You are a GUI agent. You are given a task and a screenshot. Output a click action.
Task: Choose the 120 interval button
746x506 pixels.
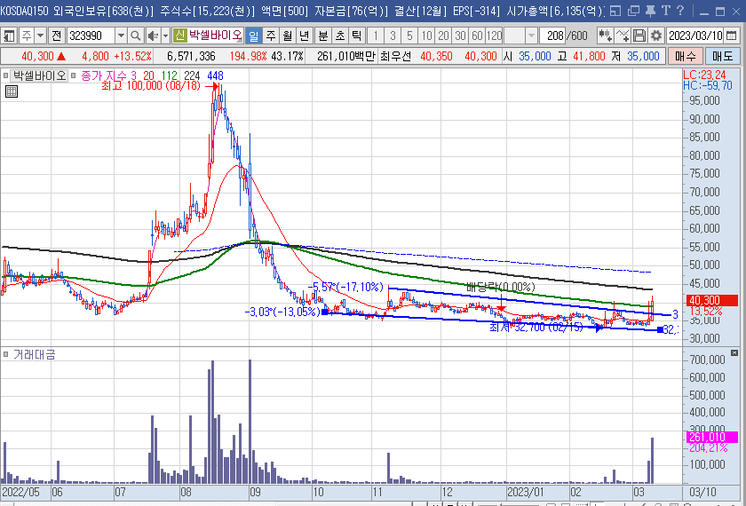(495, 36)
